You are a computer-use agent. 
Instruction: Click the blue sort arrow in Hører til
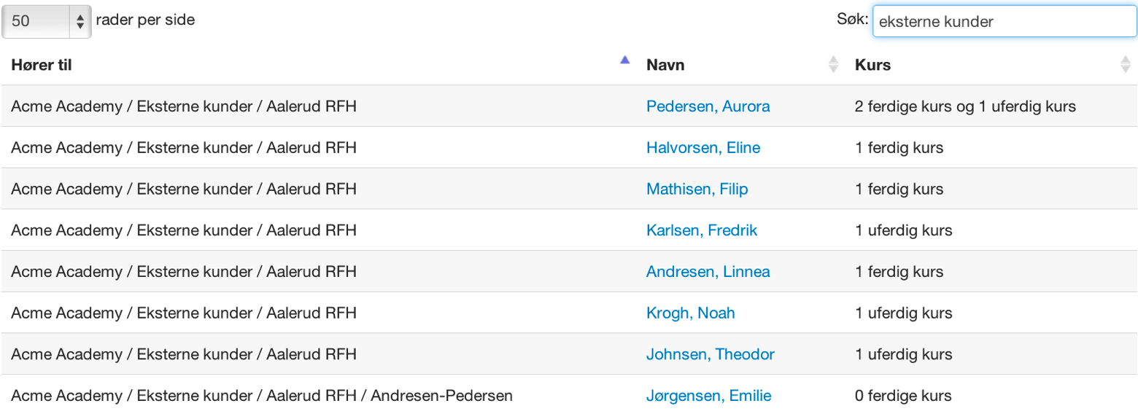click(x=624, y=60)
